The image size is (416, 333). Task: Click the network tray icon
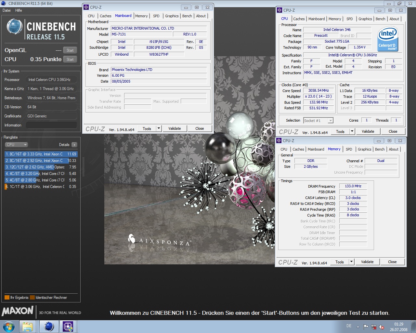(x=374, y=327)
